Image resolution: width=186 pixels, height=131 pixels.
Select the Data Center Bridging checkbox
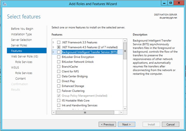click(x=59, y=76)
